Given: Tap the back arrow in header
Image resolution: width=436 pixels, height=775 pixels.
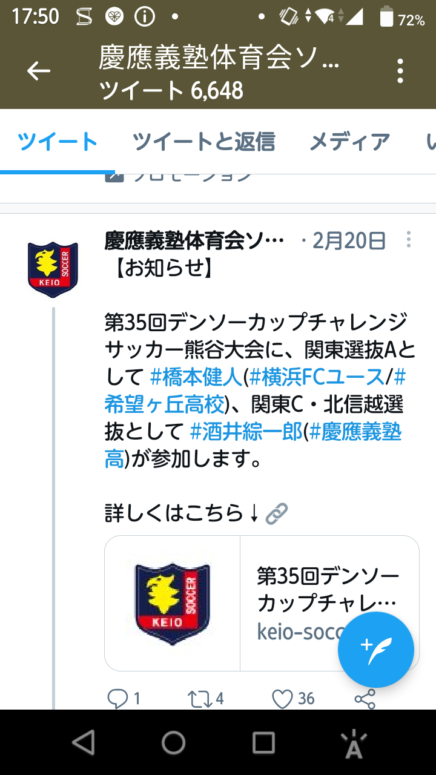Looking at the screenshot, I should tap(39, 71).
